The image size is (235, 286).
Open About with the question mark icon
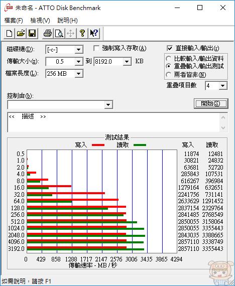coord(82,34)
